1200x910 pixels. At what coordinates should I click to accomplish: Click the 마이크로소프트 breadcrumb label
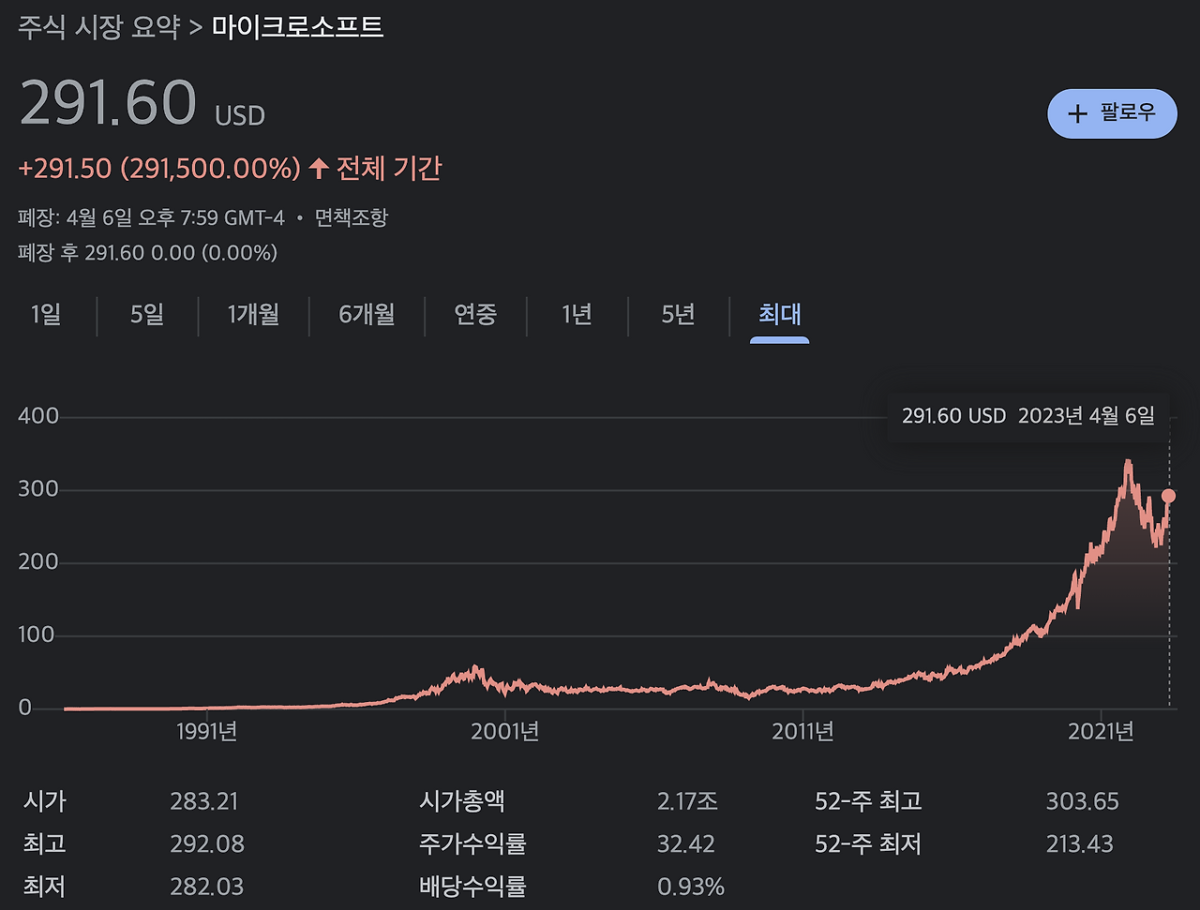pos(296,28)
